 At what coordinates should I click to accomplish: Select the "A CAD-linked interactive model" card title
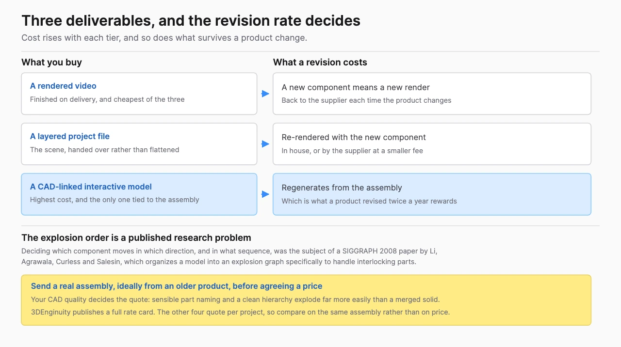(x=91, y=187)
